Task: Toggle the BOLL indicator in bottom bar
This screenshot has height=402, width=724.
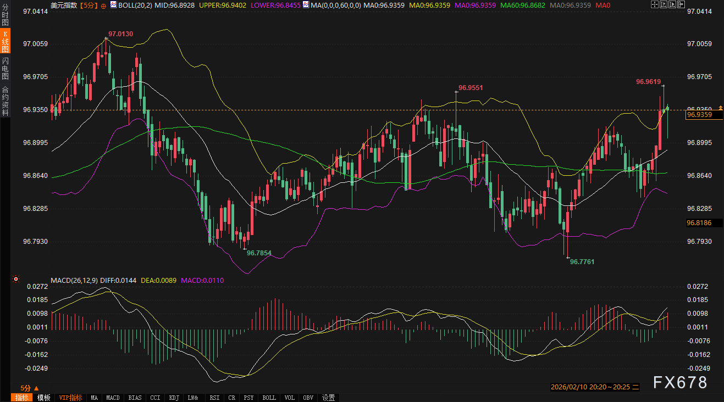Action: click(269, 398)
